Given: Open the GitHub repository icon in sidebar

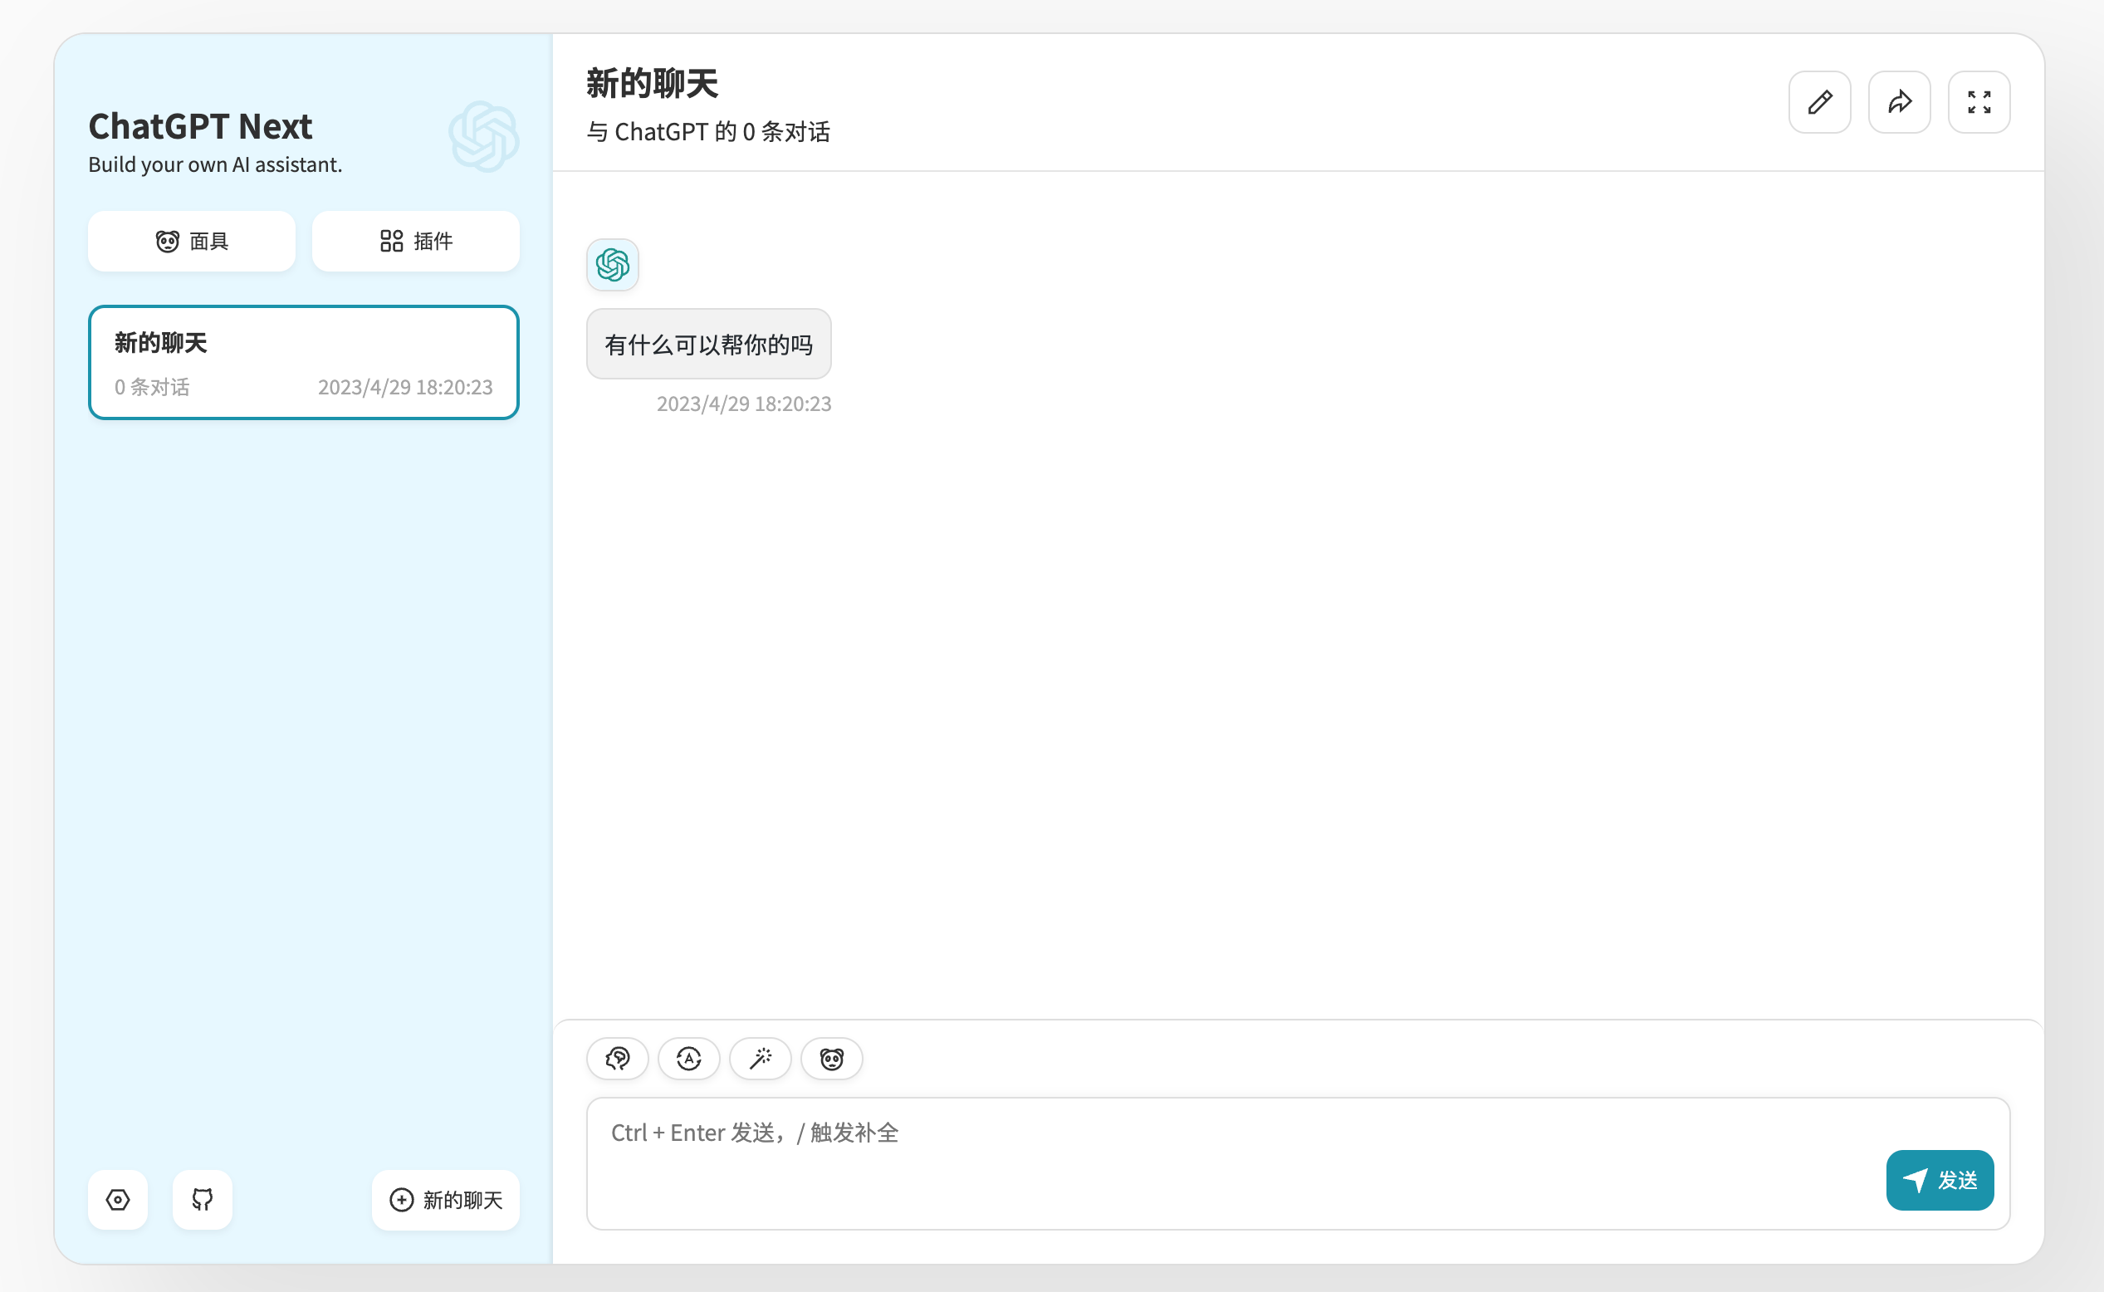Looking at the screenshot, I should tap(203, 1200).
